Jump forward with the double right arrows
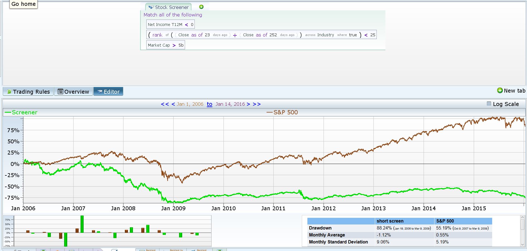 (257, 104)
